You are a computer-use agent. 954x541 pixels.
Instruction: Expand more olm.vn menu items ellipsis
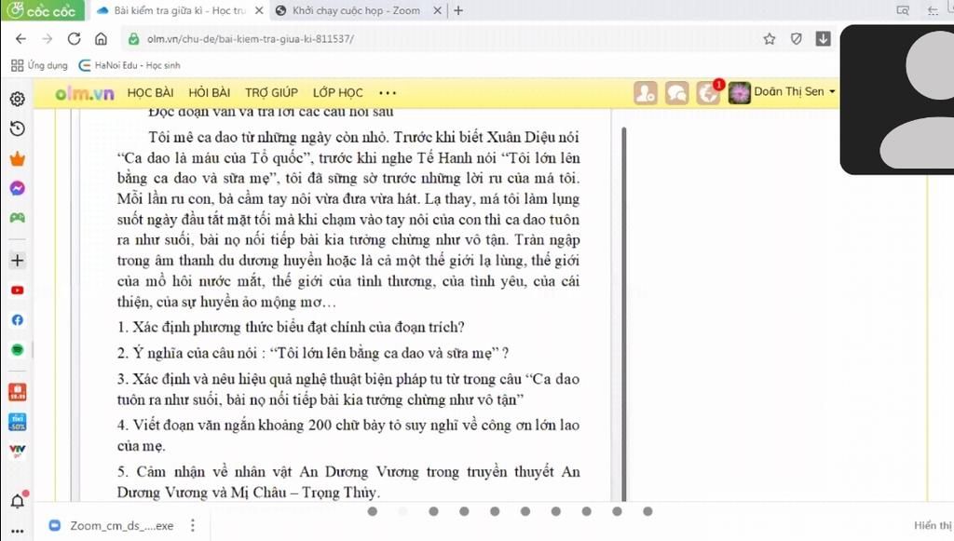(388, 93)
